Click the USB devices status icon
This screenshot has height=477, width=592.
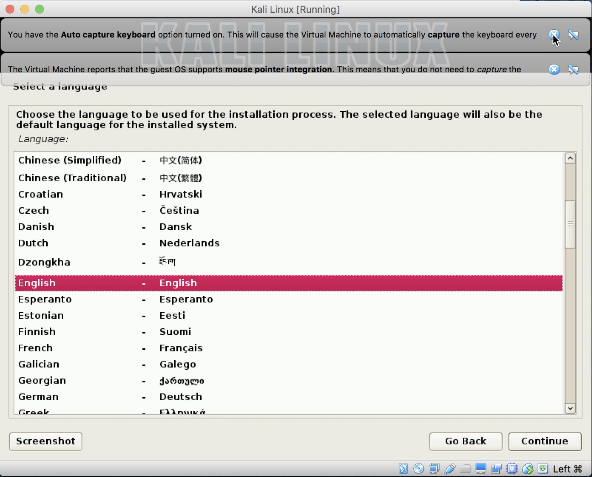point(450,469)
